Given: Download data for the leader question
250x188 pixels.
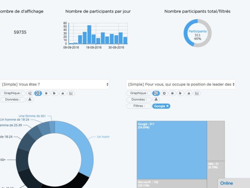Looking at the screenshot, I should (156, 99).
